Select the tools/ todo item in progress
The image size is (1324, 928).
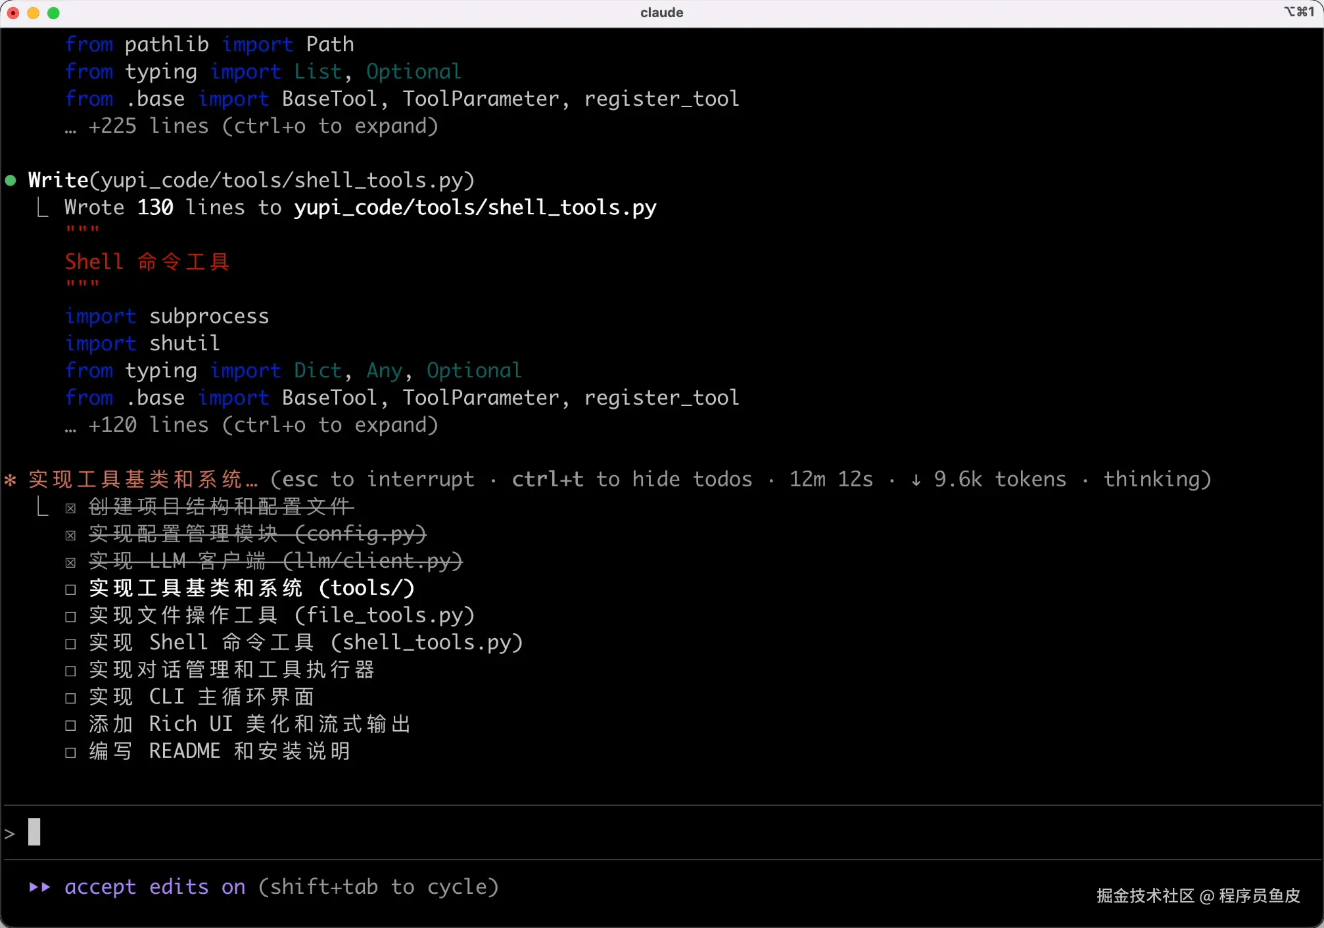point(252,588)
